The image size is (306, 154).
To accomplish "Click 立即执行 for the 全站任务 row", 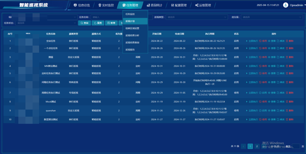I will [x=252, y=41].
